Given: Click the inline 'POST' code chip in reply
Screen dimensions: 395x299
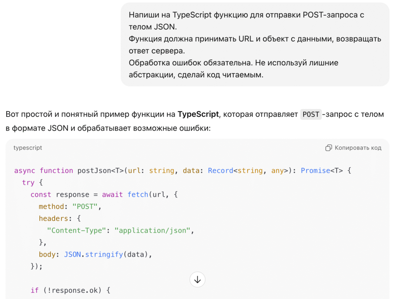Looking at the screenshot, I should [311, 114].
